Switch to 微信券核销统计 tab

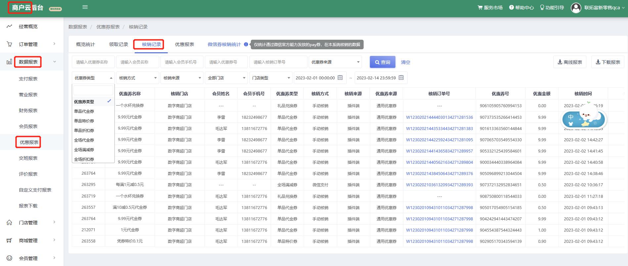(224, 44)
